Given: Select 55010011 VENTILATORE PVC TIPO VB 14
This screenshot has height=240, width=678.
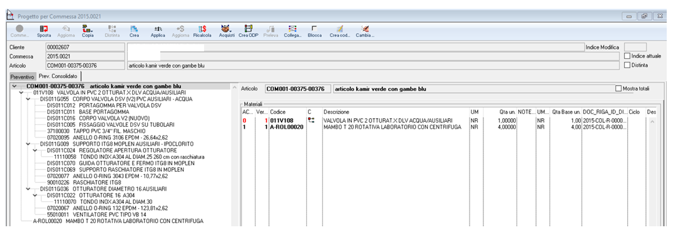Looking at the screenshot, I should coord(96,214).
